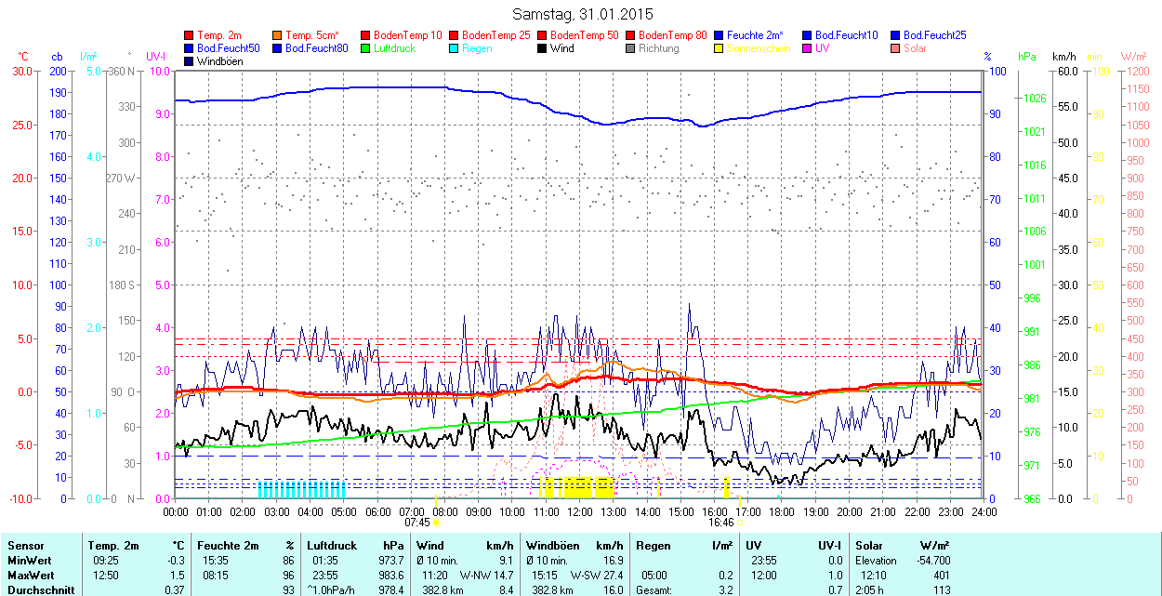1162x596 pixels.
Task: Click the Luftdruck column header in table
Action: [332, 546]
